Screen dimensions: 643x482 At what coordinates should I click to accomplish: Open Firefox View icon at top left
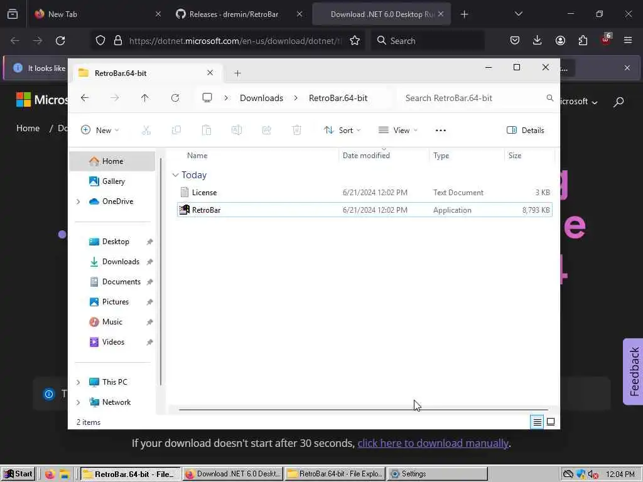tap(13, 14)
